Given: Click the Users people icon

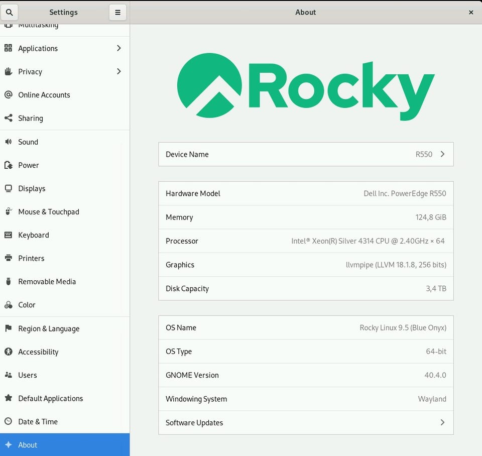Looking at the screenshot, I should (9, 375).
